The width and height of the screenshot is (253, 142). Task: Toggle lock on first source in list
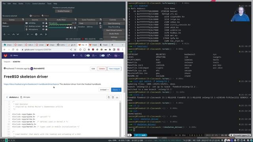46,23
